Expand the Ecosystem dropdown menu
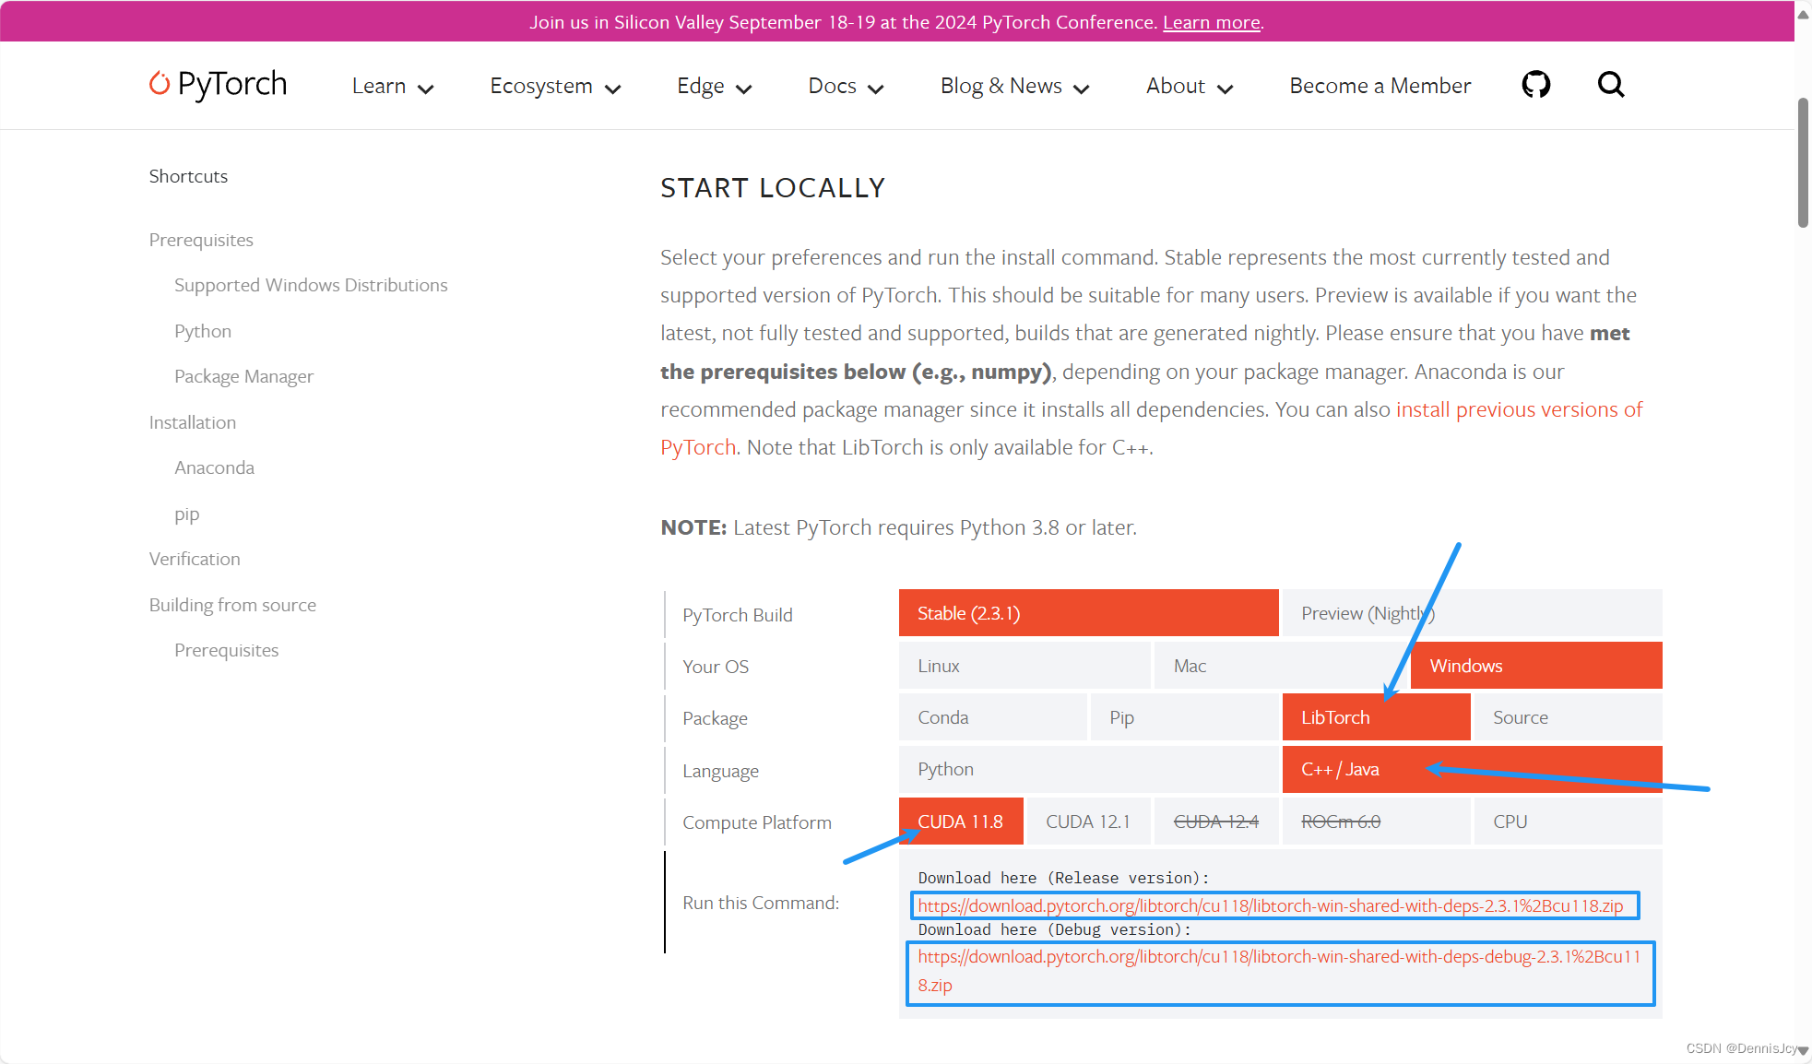The image size is (1812, 1064). click(x=554, y=86)
